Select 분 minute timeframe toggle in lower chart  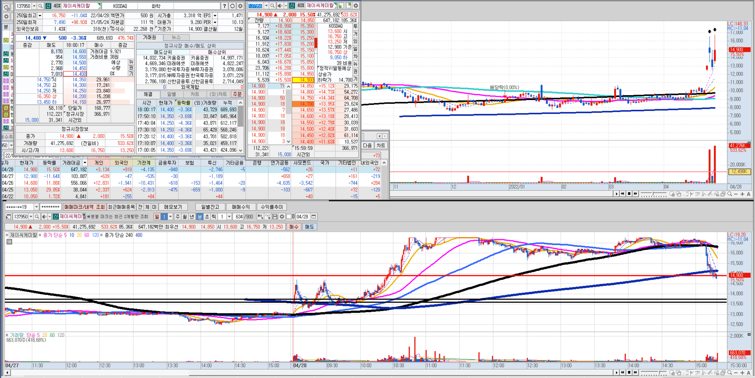(200, 216)
